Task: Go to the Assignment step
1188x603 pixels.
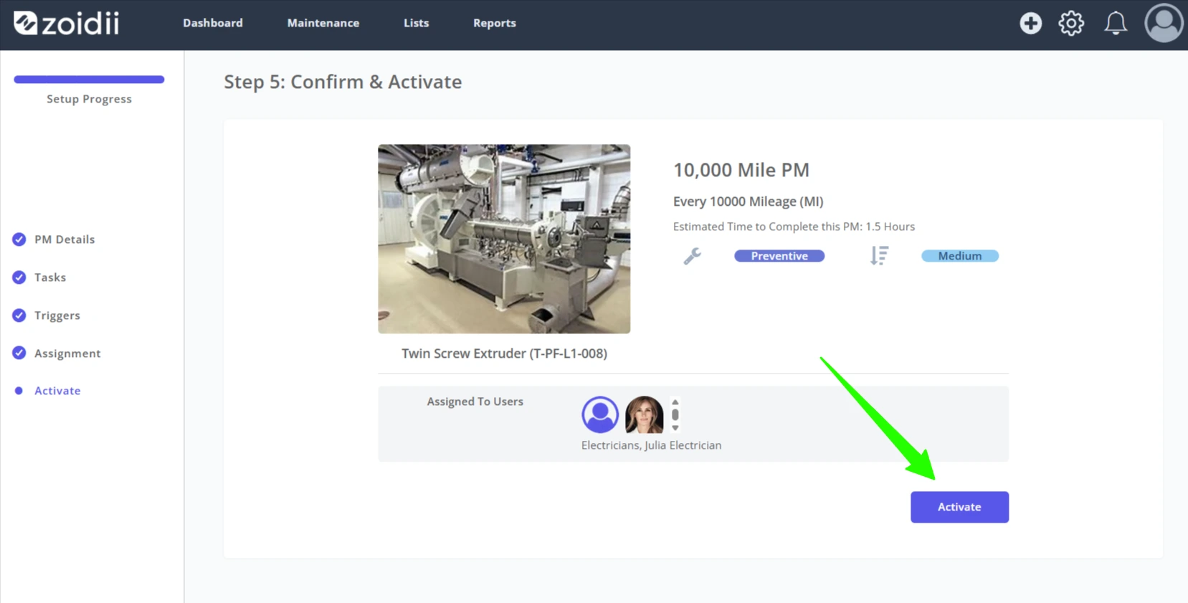Action: (67, 353)
